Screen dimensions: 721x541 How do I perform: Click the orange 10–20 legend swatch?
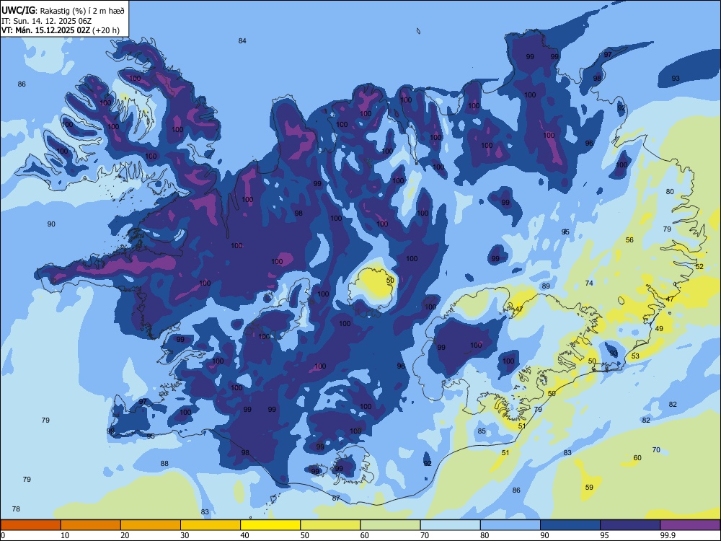click(x=91, y=525)
